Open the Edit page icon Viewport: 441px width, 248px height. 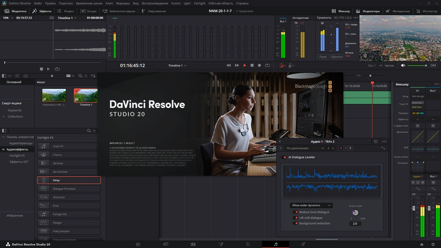click(193, 244)
